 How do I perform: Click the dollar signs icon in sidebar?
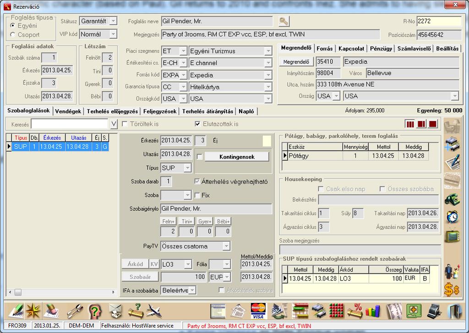(x=452, y=290)
